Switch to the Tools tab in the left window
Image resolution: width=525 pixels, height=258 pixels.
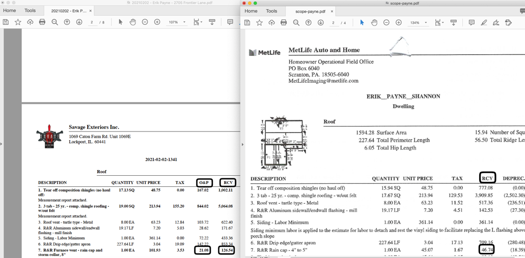[30, 10]
